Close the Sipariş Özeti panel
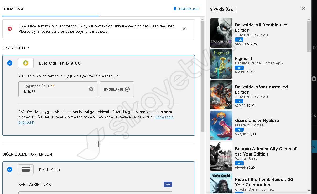This screenshot has width=317, height=194. tap(303, 9)
